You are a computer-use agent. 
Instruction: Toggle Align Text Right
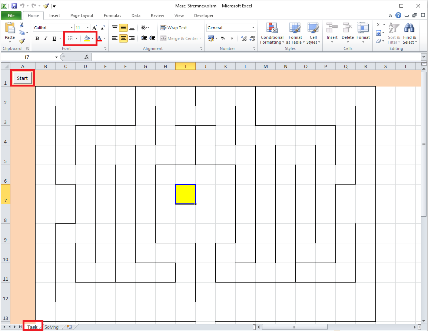coord(132,38)
